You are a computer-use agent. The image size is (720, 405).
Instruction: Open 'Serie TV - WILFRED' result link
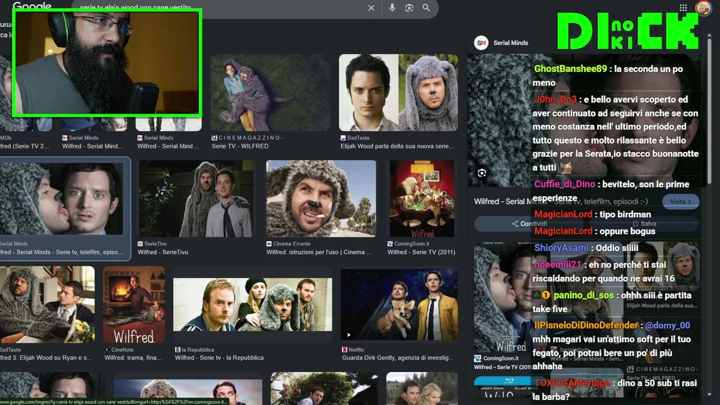point(240,146)
